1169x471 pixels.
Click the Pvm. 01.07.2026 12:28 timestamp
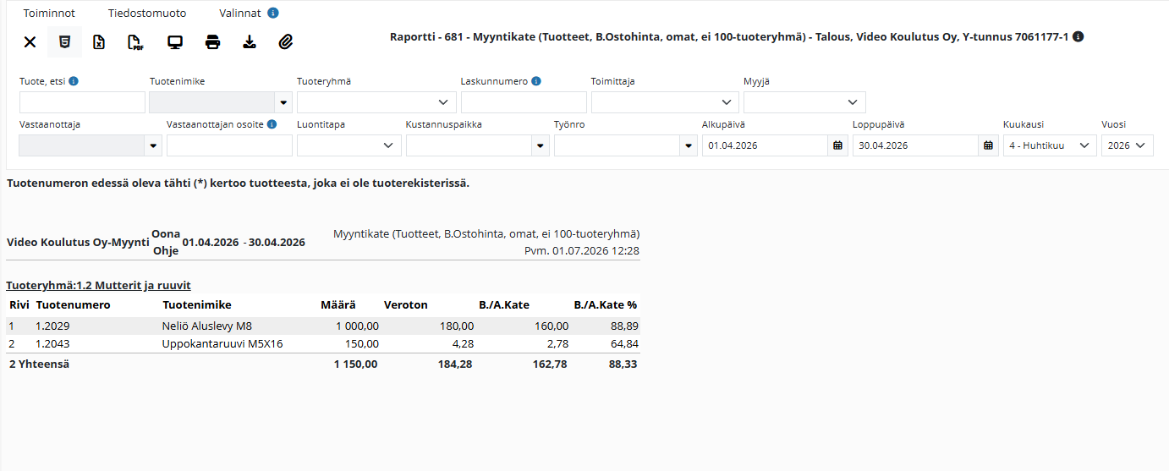point(582,250)
